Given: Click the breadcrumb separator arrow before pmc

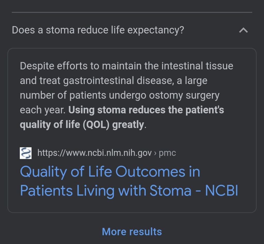Looking at the screenshot, I should [x=155, y=153].
